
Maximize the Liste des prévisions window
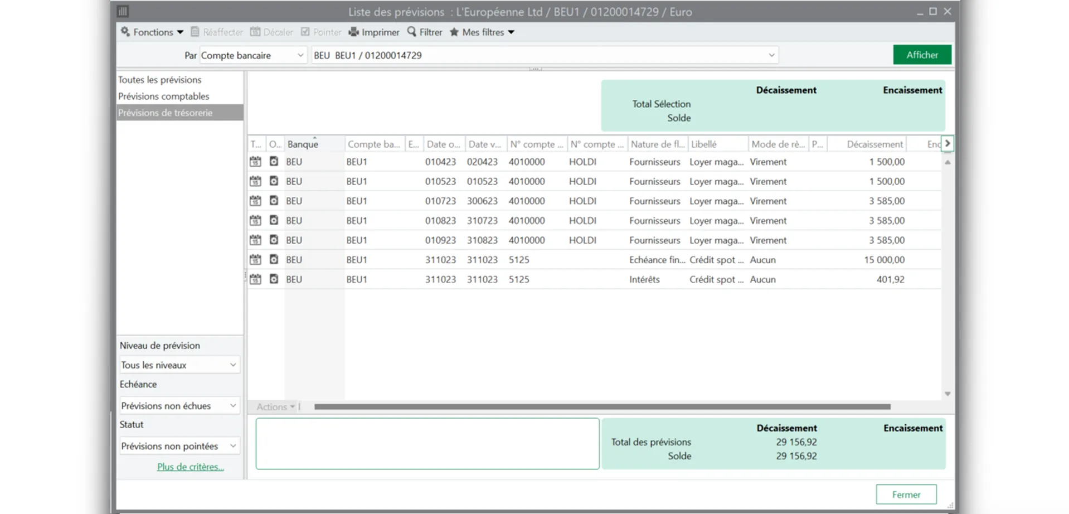[x=933, y=11]
